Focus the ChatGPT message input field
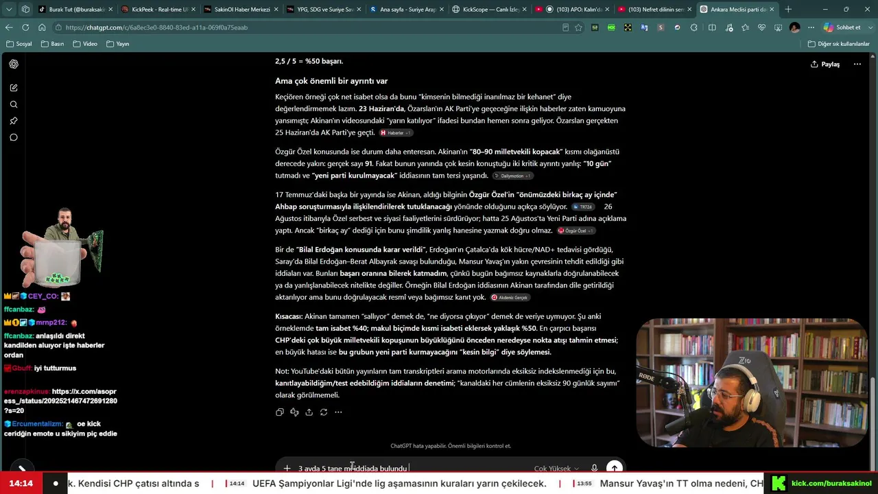878x494 pixels. coord(412,469)
